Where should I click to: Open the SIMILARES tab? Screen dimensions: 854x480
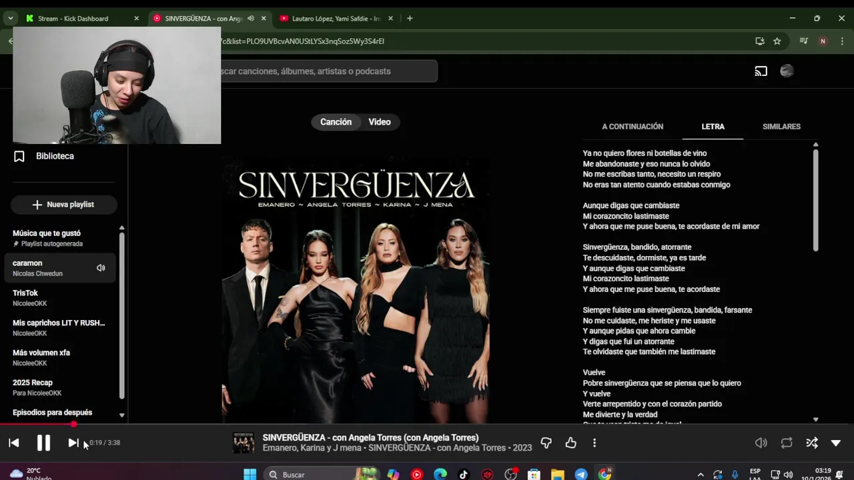(781, 127)
